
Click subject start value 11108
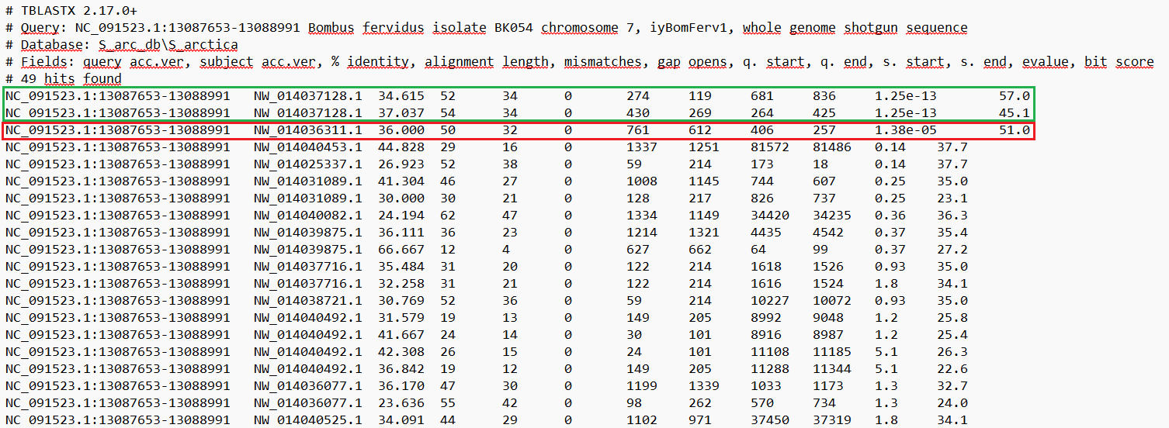click(x=770, y=351)
